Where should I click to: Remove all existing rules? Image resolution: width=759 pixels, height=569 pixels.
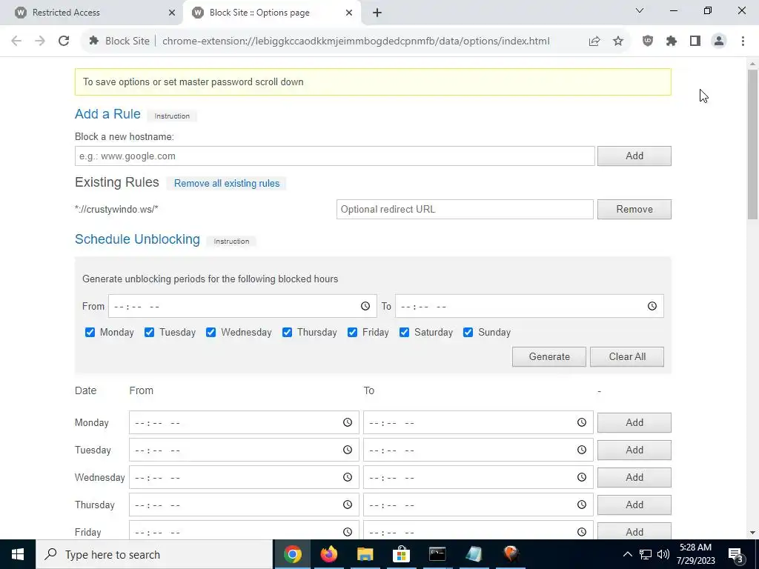(227, 184)
